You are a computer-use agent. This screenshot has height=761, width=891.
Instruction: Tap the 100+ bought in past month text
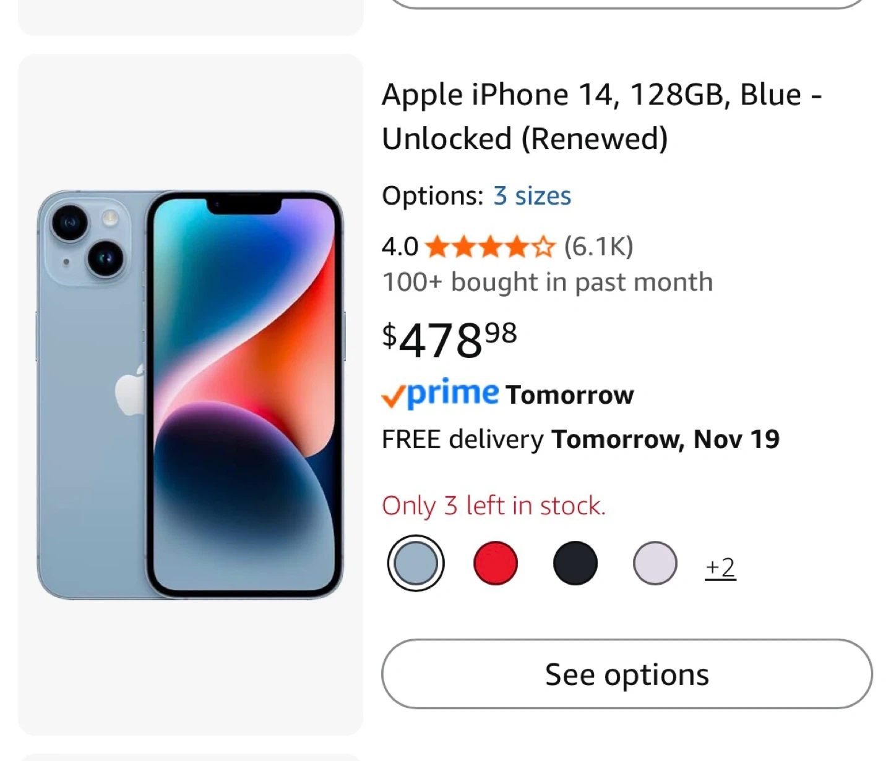[x=547, y=283]
